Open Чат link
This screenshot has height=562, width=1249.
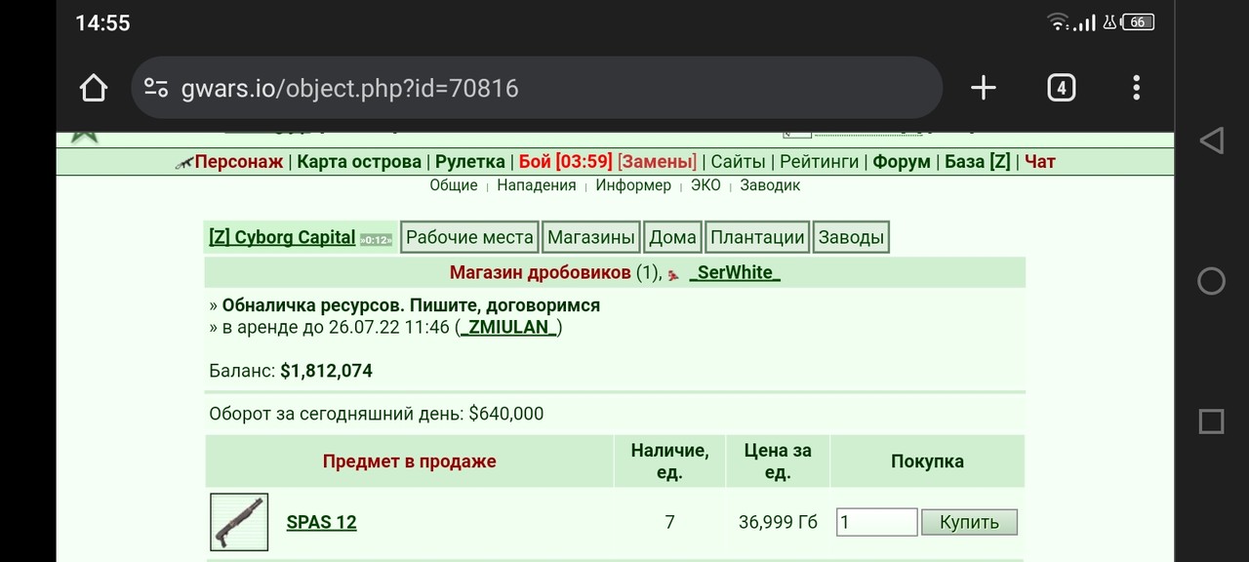[x=1040, y=162]
